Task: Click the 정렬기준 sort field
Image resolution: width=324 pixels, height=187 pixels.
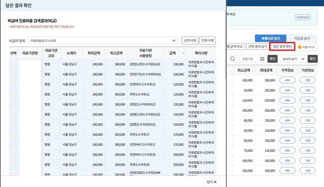Action: pos(253,59)
